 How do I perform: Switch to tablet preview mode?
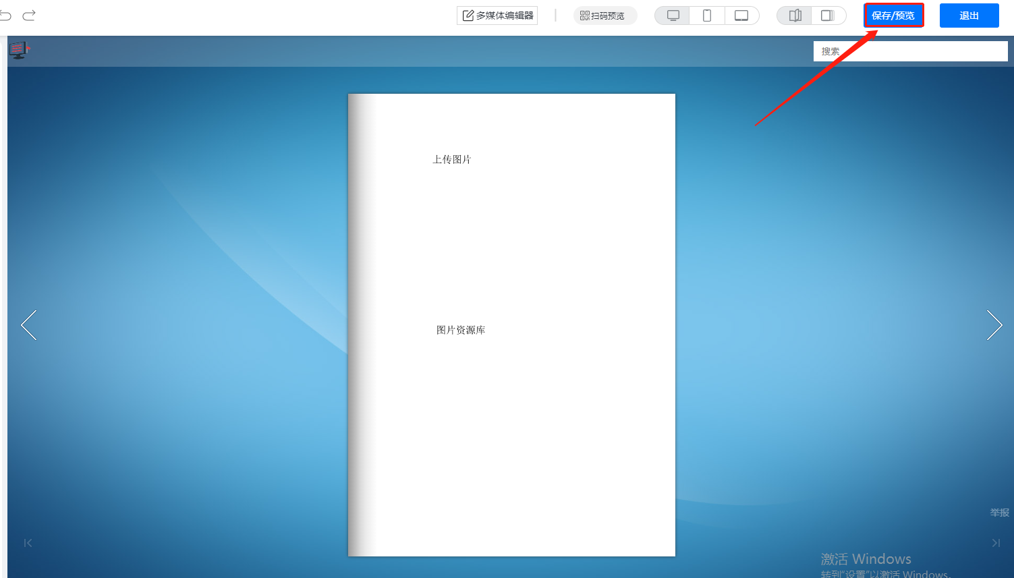741,16
